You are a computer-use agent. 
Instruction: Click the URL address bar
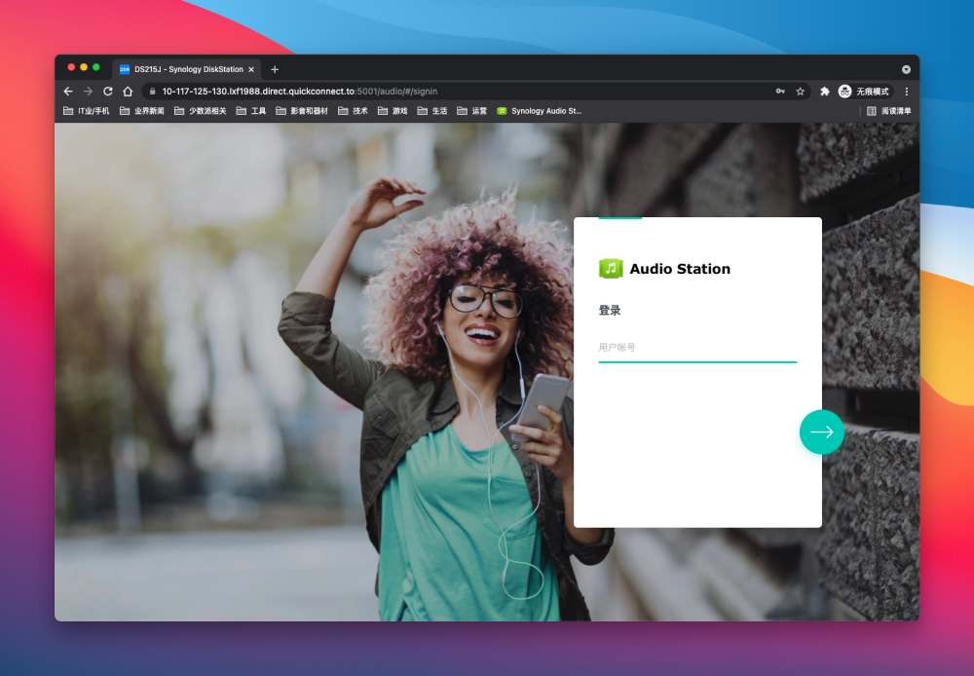click(x=460, y=92)
